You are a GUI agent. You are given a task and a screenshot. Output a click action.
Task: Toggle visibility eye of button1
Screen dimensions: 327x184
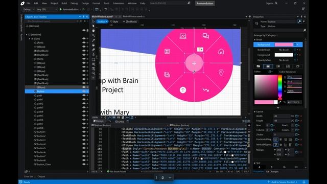pyautogui.click(x=84, y=132)
